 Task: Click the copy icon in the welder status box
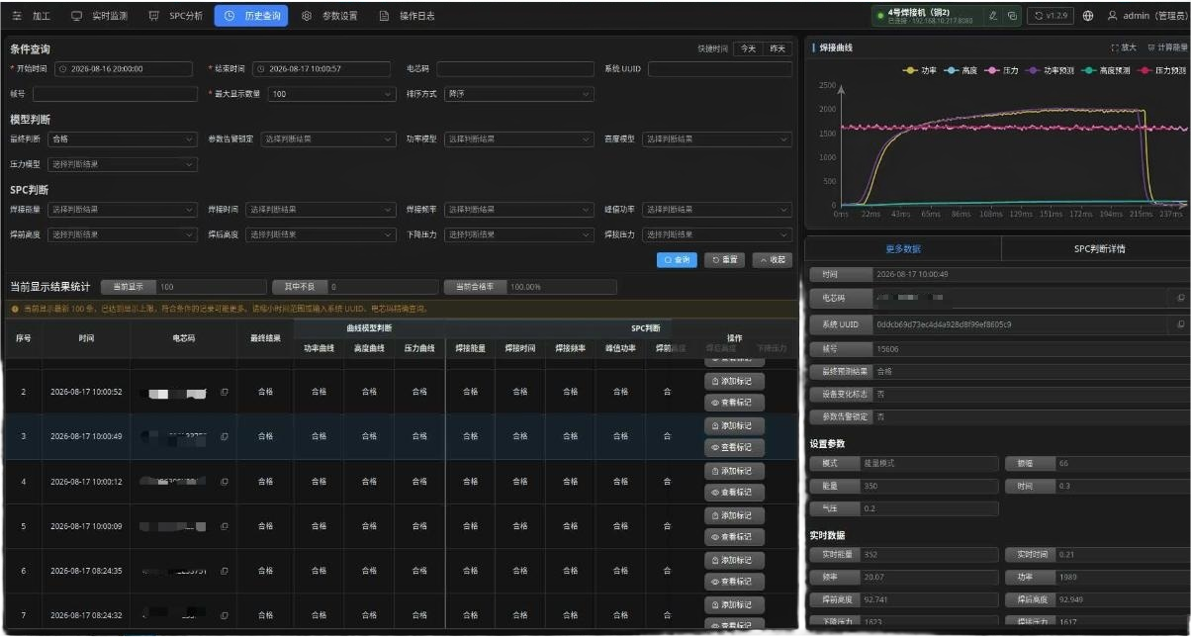[x=1011, y=16]
